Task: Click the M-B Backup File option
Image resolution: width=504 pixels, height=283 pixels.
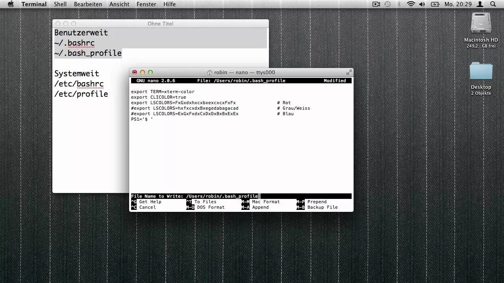Action: pos(317,207)
